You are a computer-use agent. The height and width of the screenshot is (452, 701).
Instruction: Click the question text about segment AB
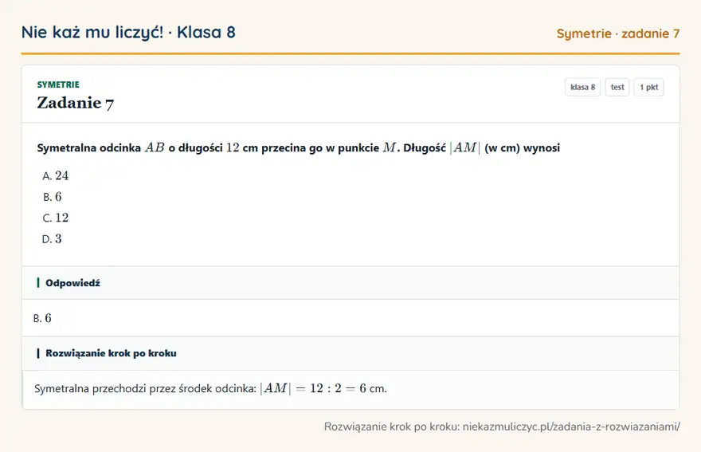pos(298,147)
